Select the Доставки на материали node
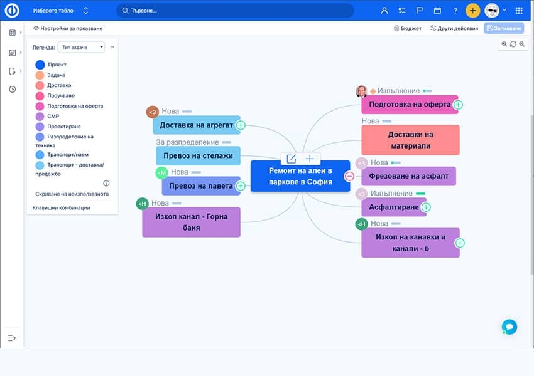 coord(410,140)
